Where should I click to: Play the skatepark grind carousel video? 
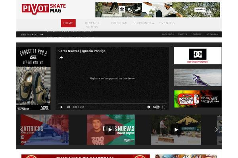(176, 130)
